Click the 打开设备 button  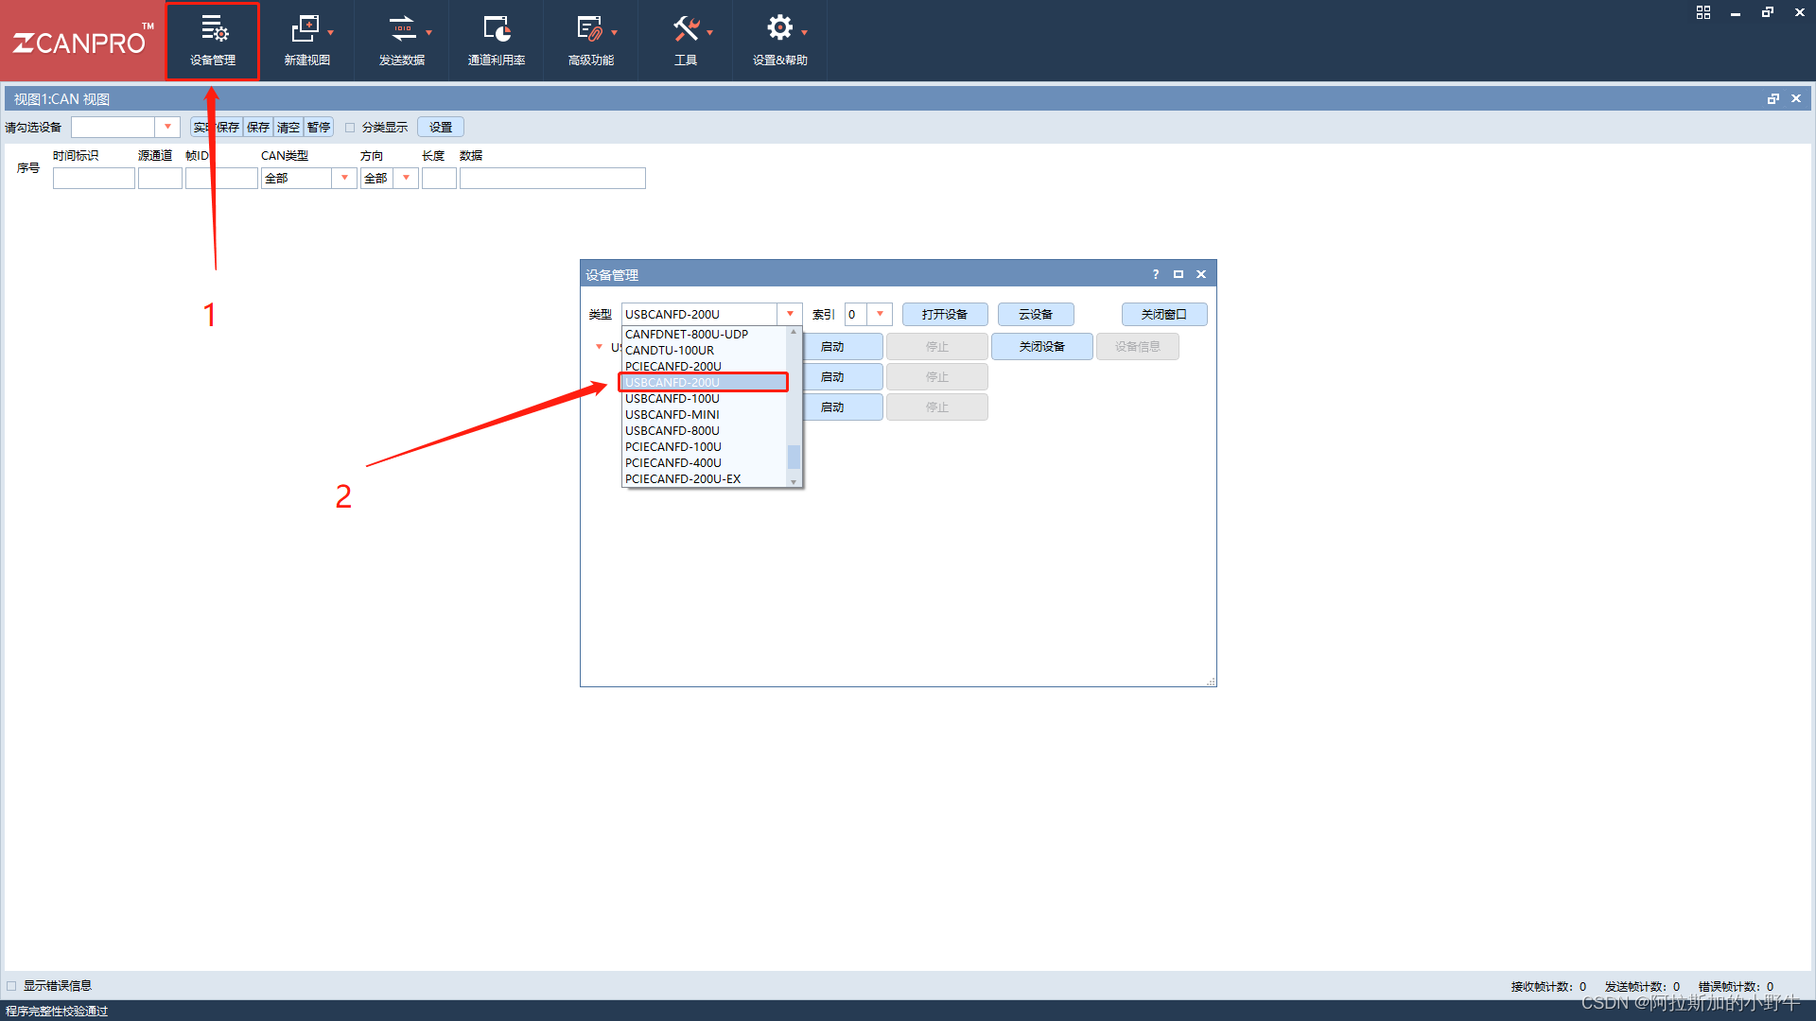click(x=944, y=314)
